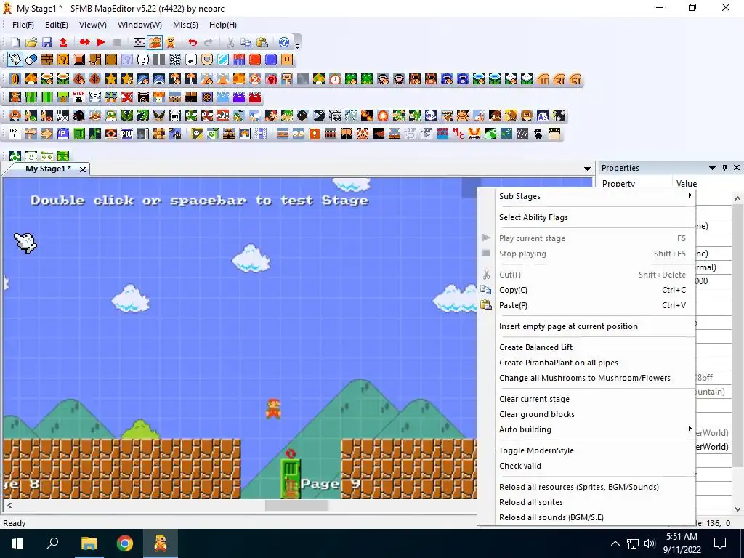Select the STOP camera object icon

[78, 97]
